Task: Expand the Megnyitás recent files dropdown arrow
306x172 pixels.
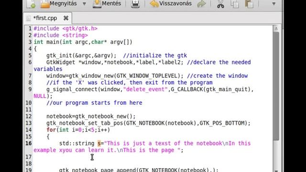Action: 84,4
